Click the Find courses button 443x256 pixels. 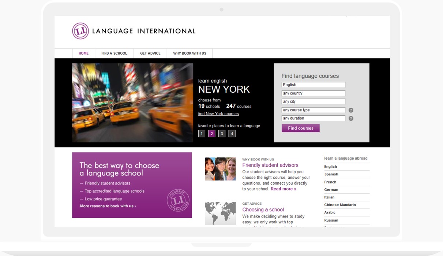300,128
